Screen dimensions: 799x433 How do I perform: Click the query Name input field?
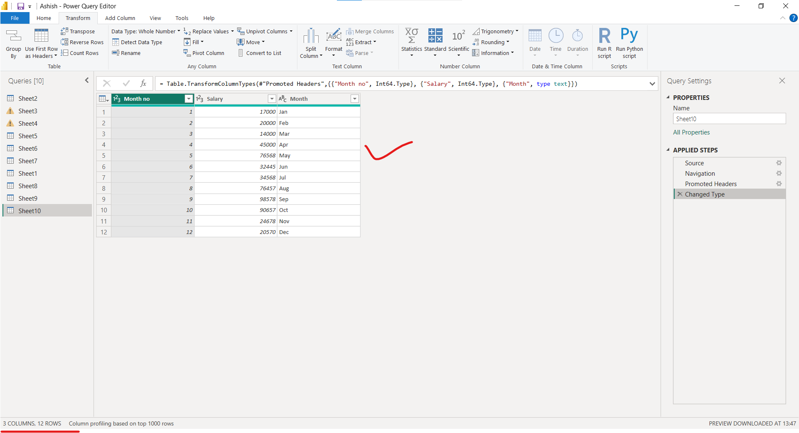click(x=729, y=119)
